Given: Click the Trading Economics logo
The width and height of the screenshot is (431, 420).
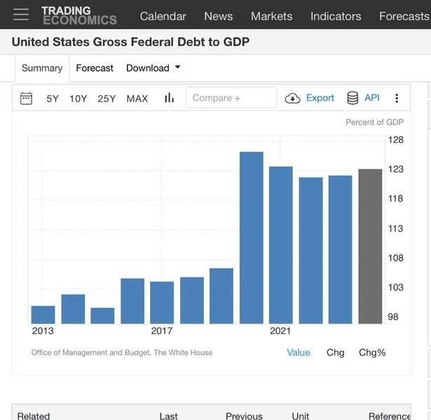Looking at the screenshot, I should 78,15.
